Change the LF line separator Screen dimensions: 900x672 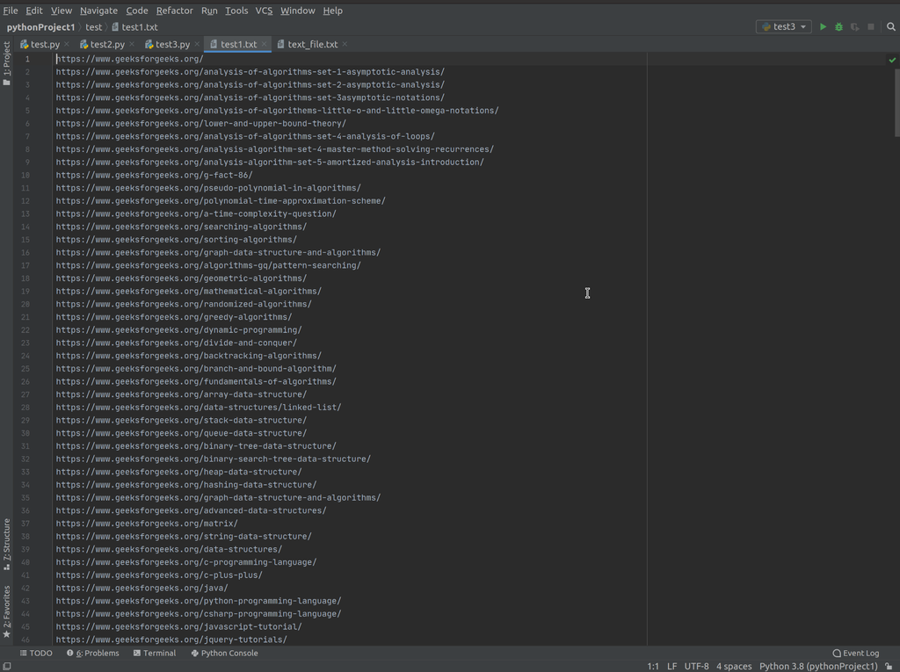click(672, 666)
